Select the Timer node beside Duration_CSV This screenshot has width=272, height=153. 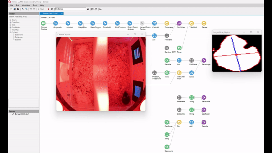(x=179, y=48)
